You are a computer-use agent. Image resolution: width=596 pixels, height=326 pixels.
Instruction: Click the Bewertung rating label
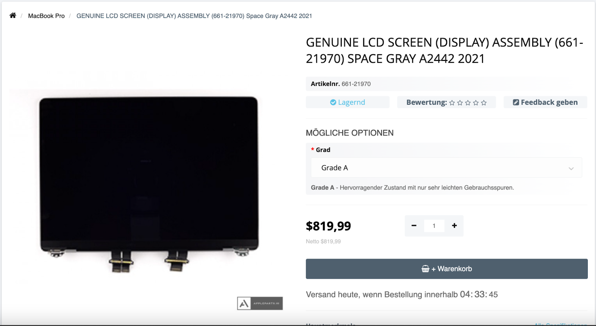point(427,102)
